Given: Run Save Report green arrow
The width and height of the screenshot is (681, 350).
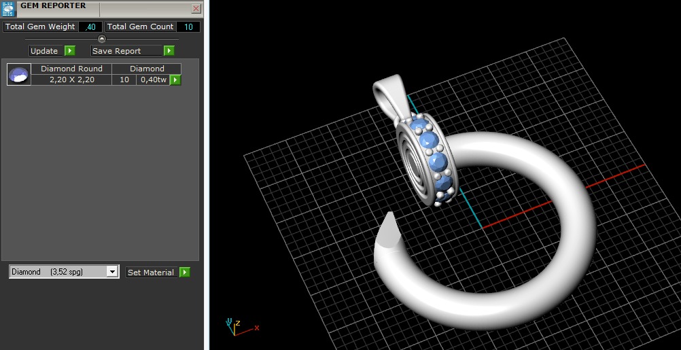Looking at the screenshot, I should 169,51.
